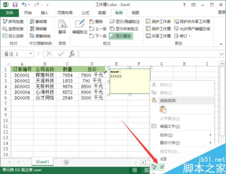Open 信息检索 research tool

pyautogui.click(x=13, y=28)
